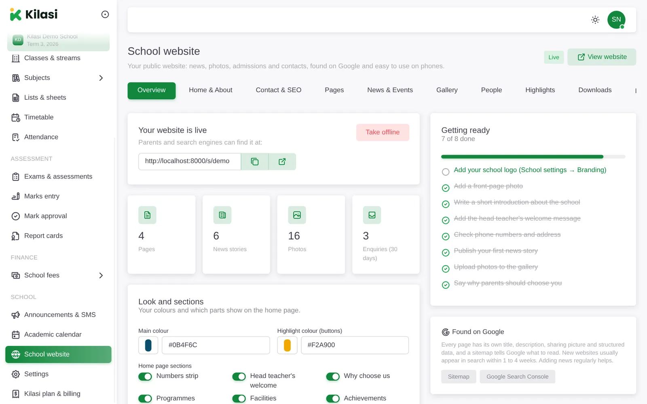Switch to the Contact & SEO tab

tap(279, 90)
